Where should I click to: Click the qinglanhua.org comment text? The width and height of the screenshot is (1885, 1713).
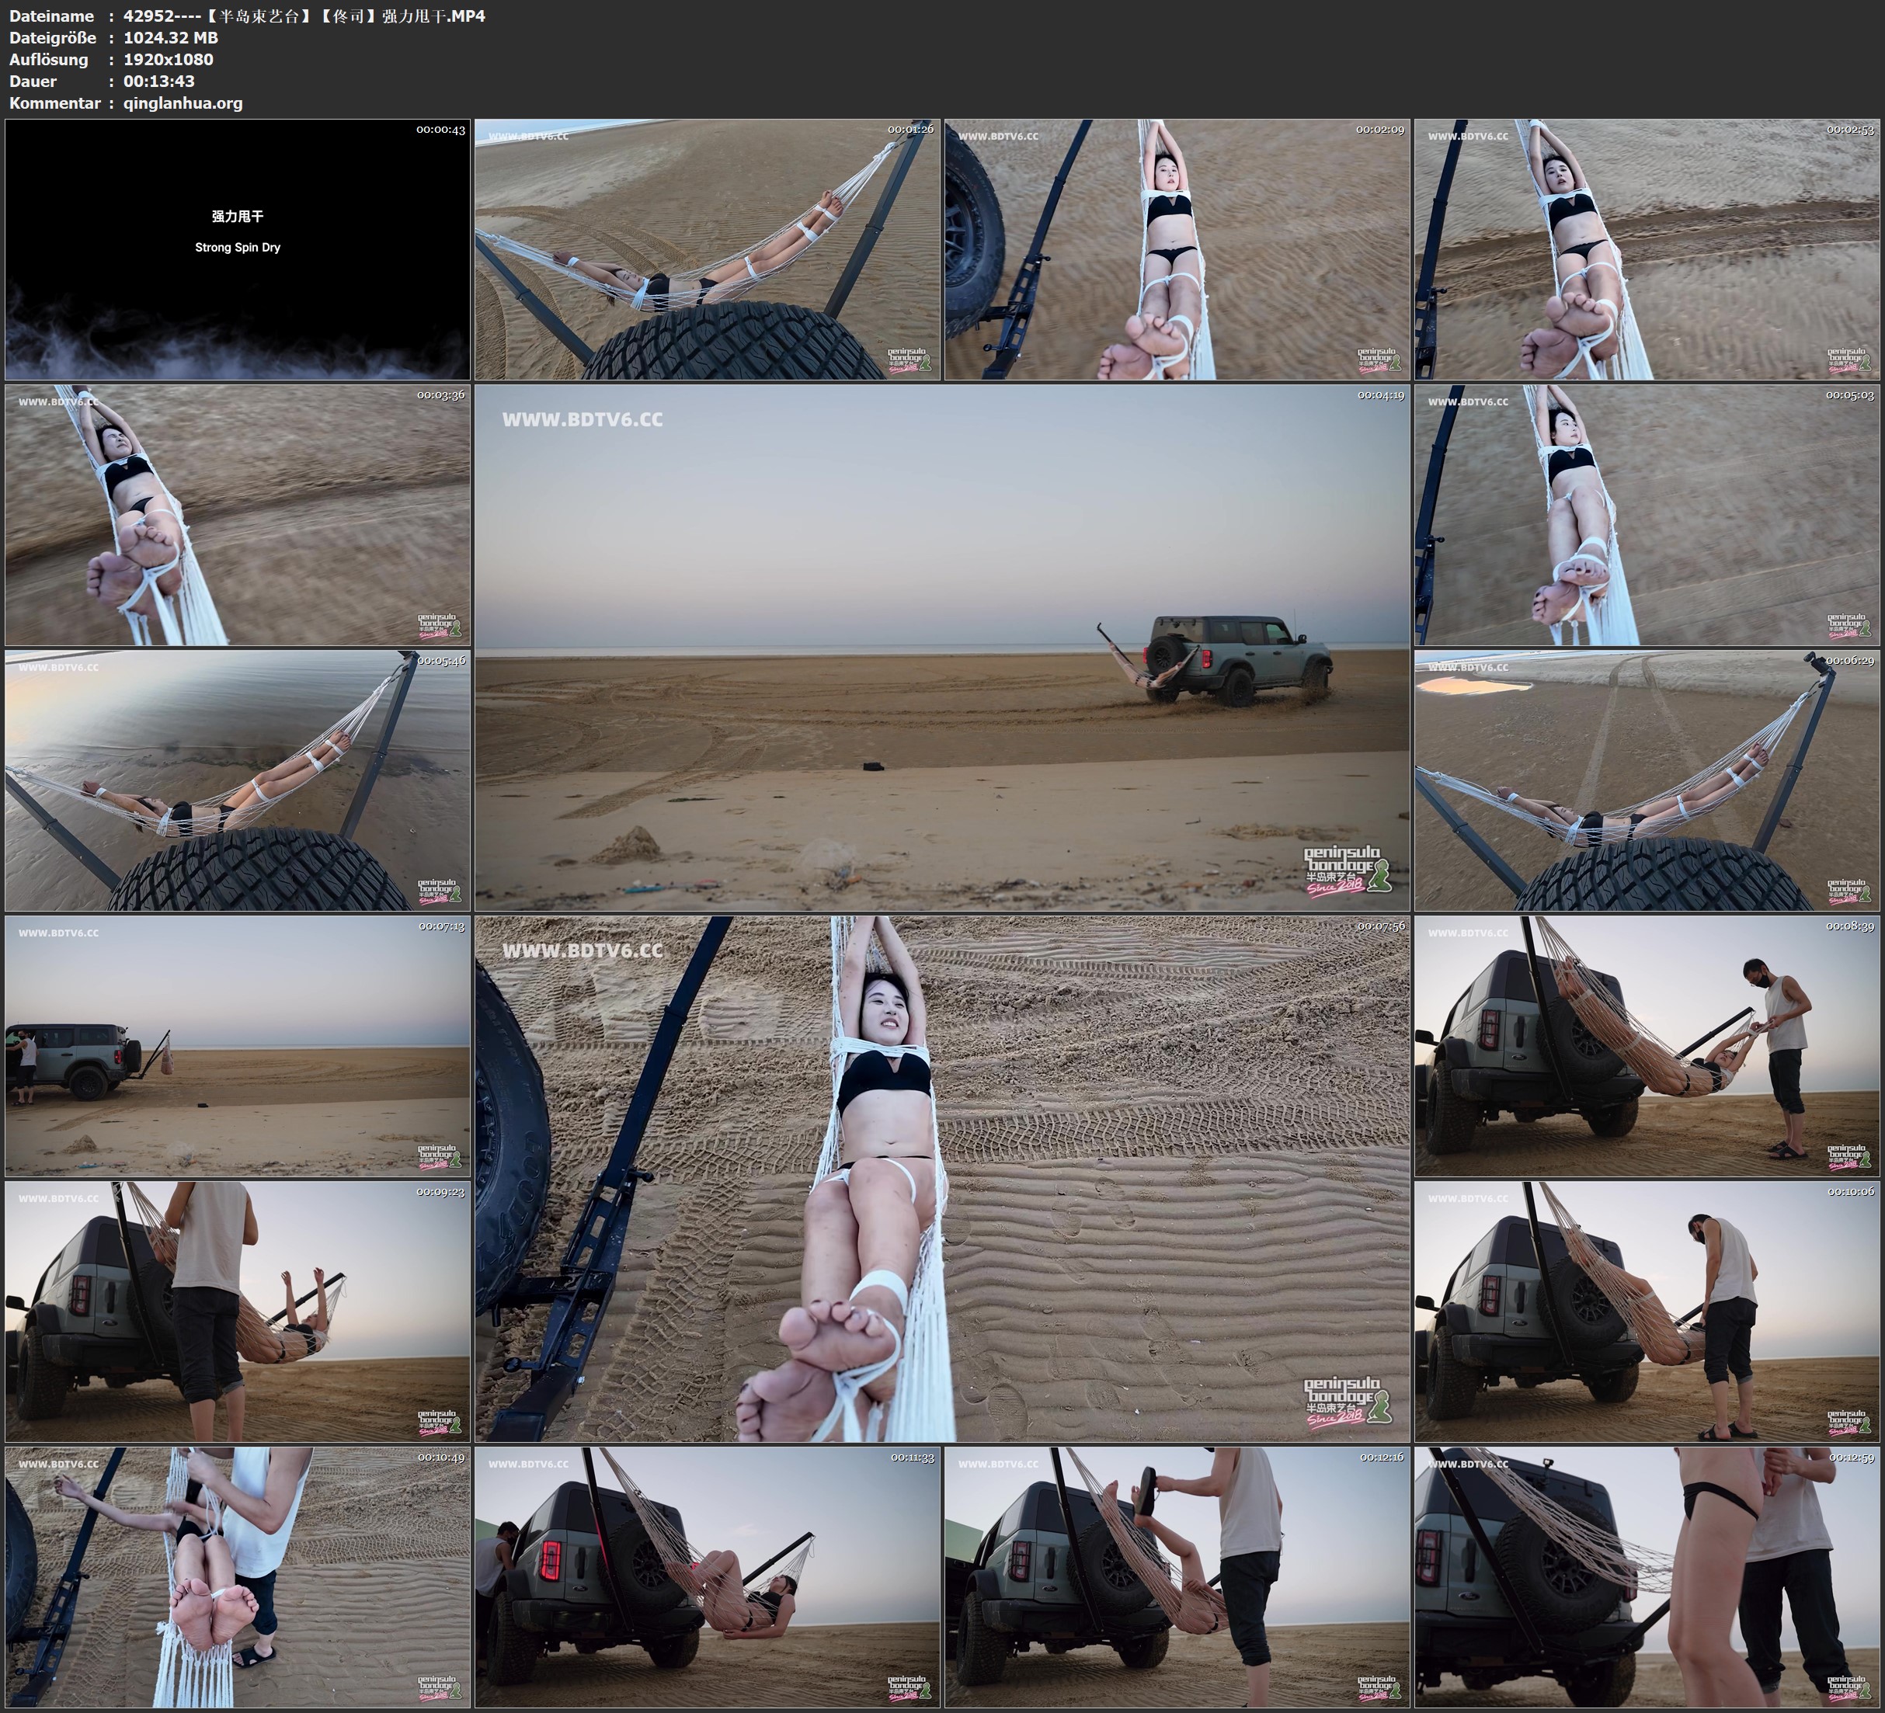pos(183,103)
